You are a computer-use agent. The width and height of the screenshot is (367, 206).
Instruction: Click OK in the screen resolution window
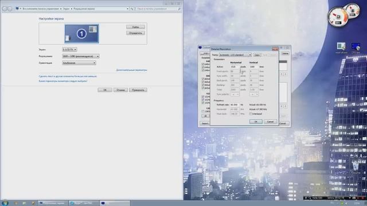(104, 90)
